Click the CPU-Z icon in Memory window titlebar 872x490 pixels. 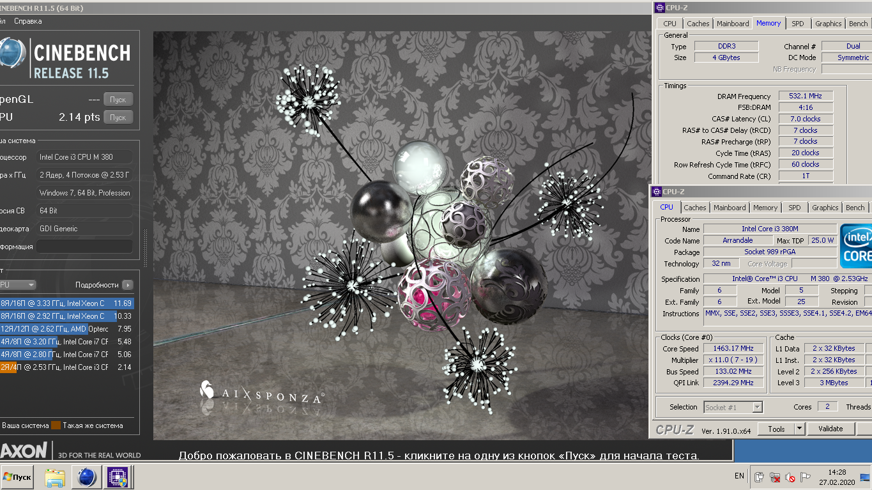tap(659, 8)
